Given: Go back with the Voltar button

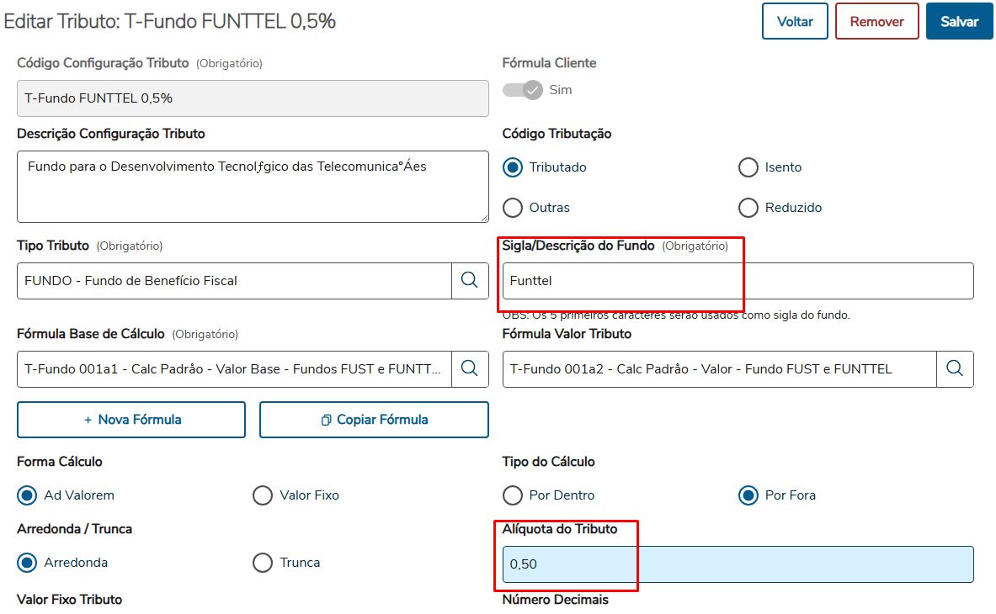Looking at the screenshot, I should (x=795, y=22).
